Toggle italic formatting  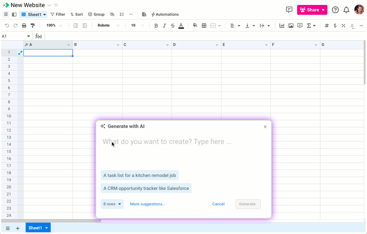point(164,25)
